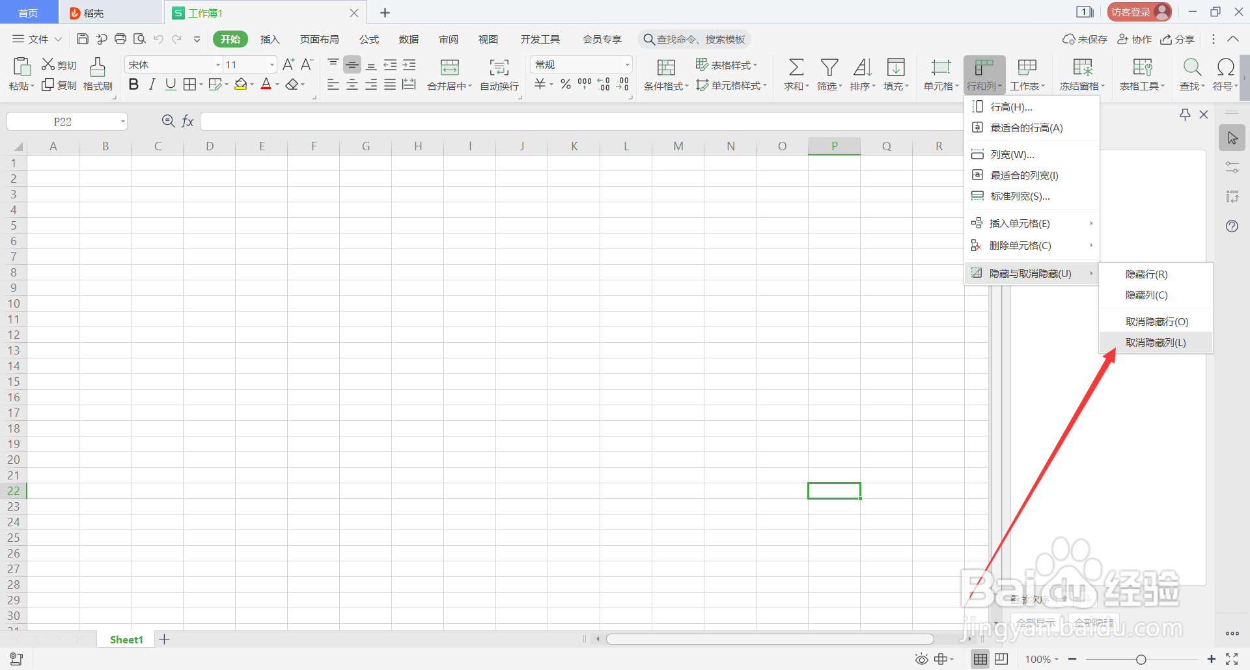Click the Merge and Center (合并居中) icon

coord(450,67)
